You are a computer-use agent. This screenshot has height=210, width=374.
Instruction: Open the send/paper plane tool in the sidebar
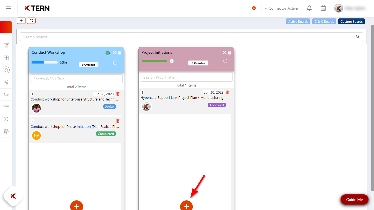coord(6,82)
